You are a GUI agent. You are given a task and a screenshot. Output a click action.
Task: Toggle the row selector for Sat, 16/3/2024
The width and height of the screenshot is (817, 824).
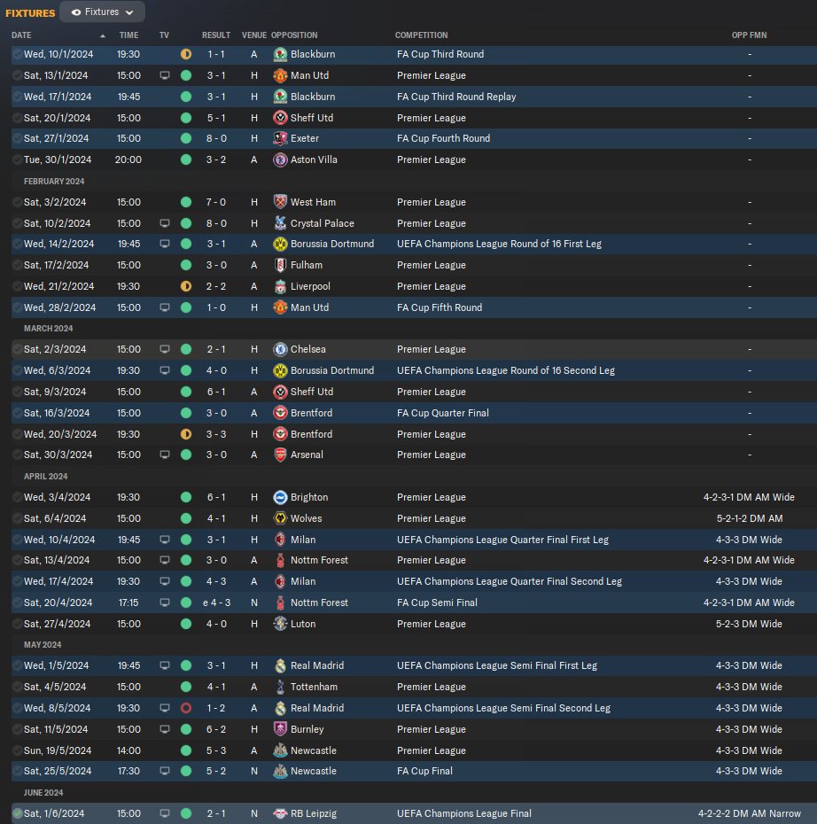point(18,413)
